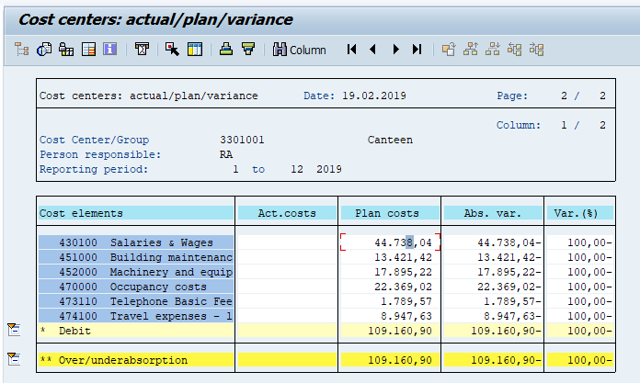Expand the Over/underabsorption row using left icon

click(14, 359)
